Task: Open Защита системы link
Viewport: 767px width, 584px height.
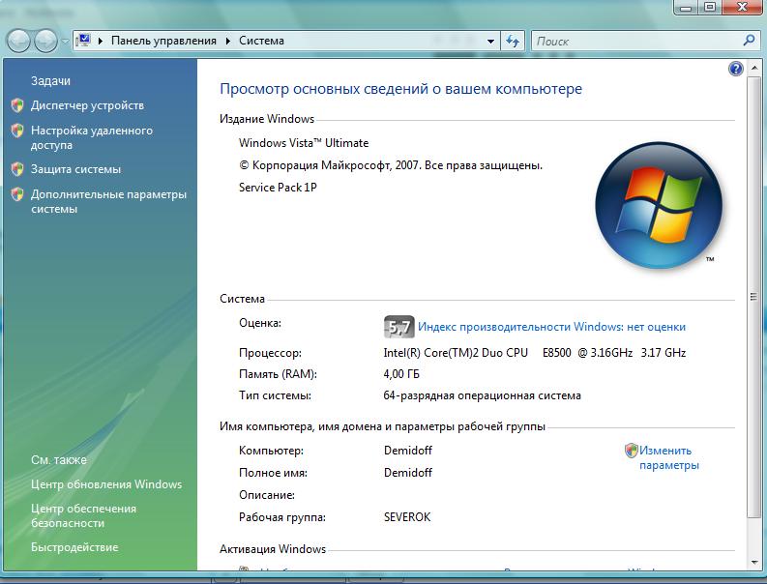Action: [75, 169]
